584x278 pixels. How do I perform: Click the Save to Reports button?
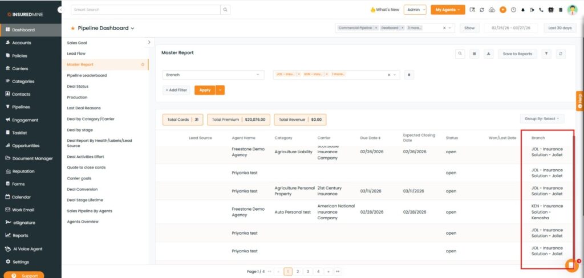pyautogui.click(x=517, y=54)
